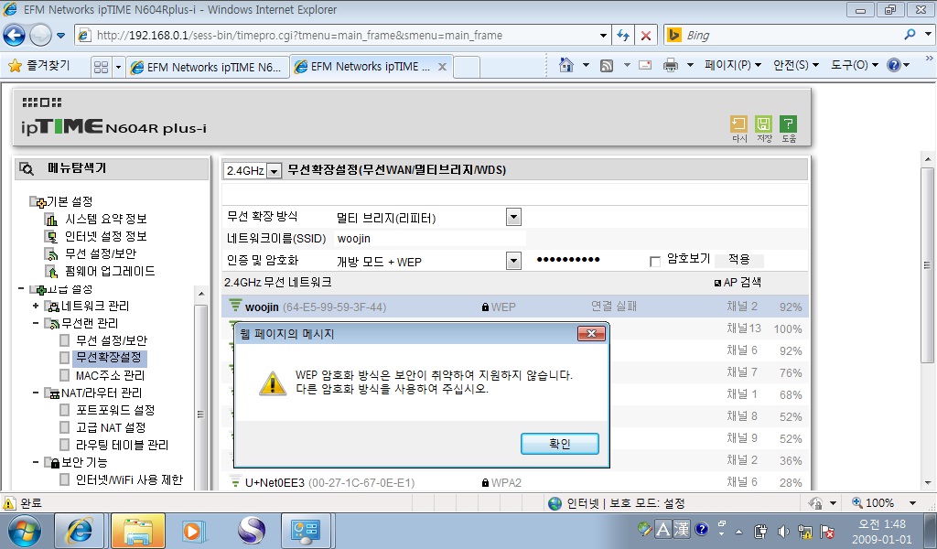Viewport: 937px width, 549px height.
Task: Open Windows Explorer folder in taskbar
Action: coord(138,531)
